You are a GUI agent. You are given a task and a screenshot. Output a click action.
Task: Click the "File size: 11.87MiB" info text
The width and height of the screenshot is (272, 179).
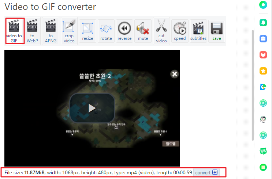click(x=25, y=172)
